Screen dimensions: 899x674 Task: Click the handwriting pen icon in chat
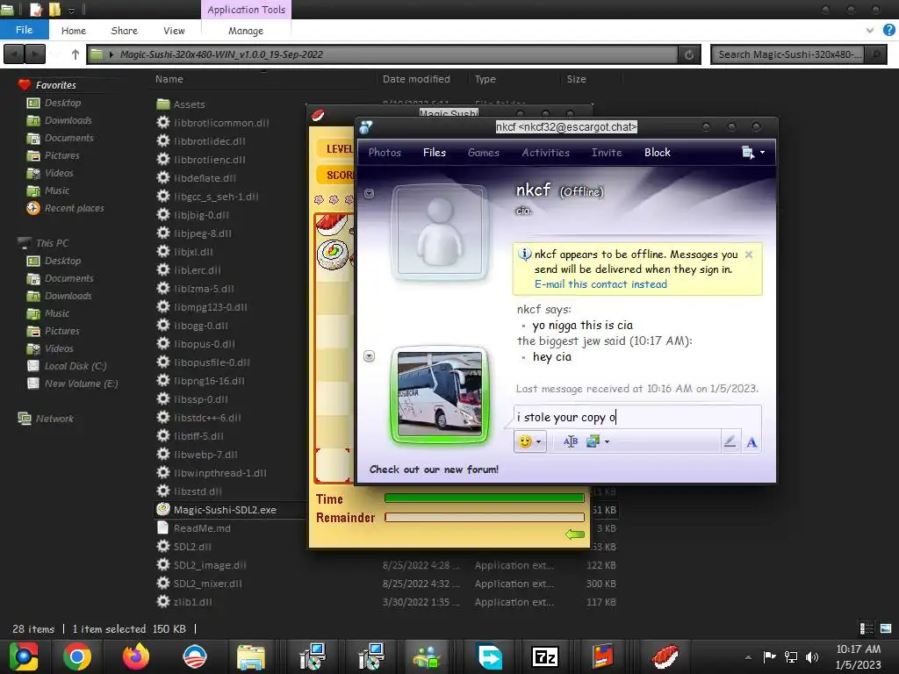tap(730, 441)
